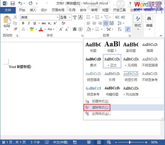Expand highlight color dropdown arrow

(36, 29)
